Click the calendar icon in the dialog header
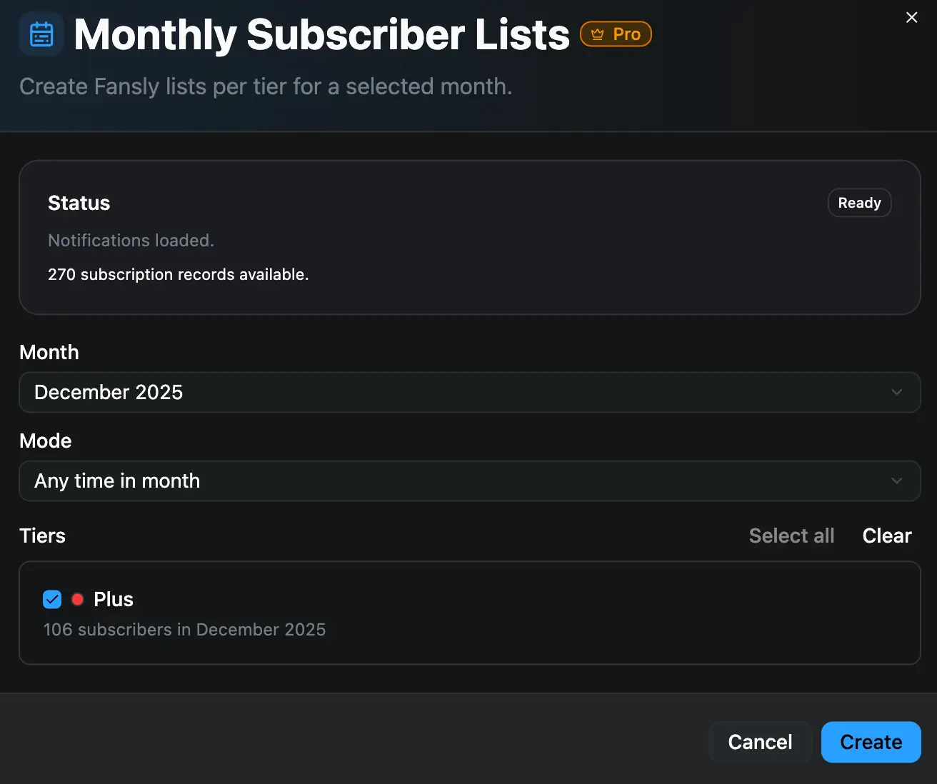Image resolution: width=937 pixels, height=784 pixels. tap(41, 33)
